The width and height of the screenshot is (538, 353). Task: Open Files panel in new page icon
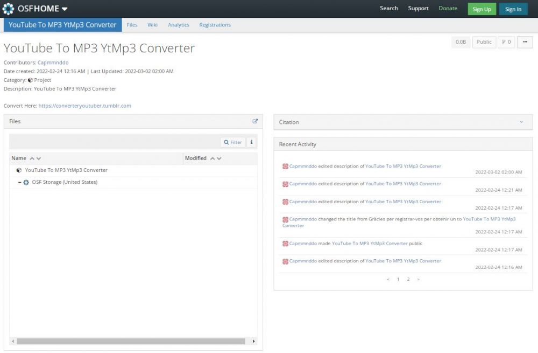pyautogui.click(x=255, y=121)
